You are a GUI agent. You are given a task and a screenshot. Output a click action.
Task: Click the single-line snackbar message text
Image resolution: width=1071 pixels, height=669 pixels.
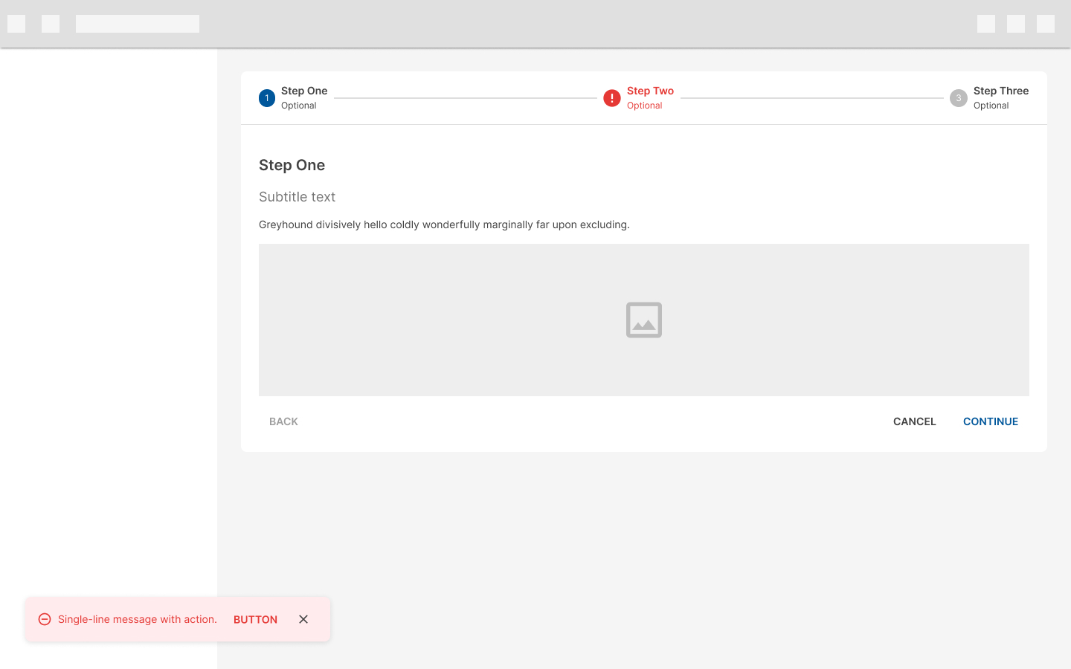pyautogui.click(x=138, y=619)
